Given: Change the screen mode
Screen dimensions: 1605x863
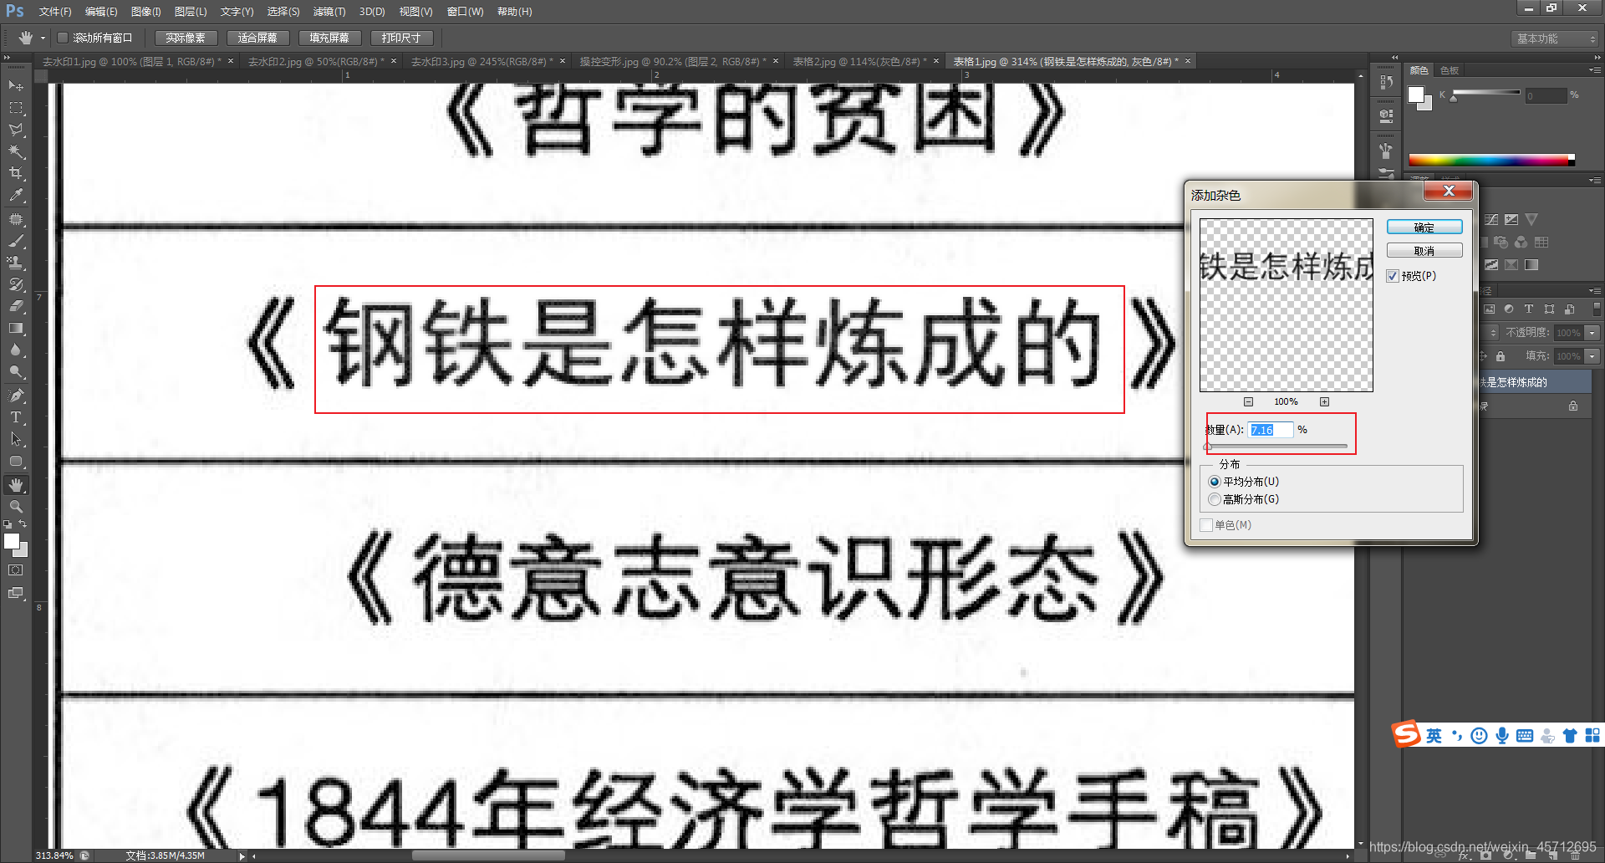Looking at the screenshot, I should [x=15, y=593].
